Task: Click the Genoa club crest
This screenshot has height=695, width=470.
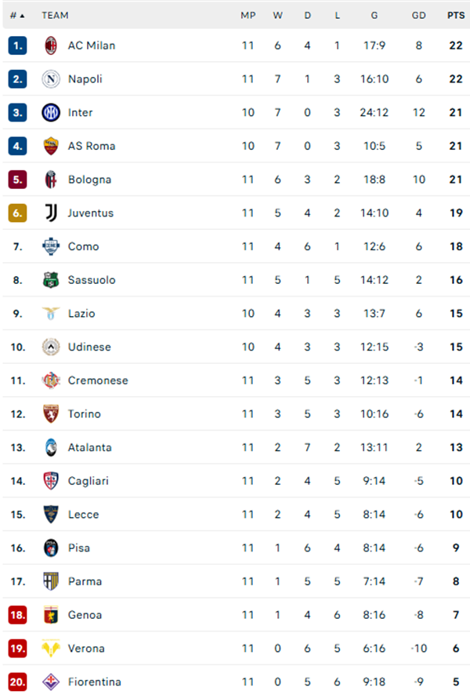Action: (x=49, y=615)
